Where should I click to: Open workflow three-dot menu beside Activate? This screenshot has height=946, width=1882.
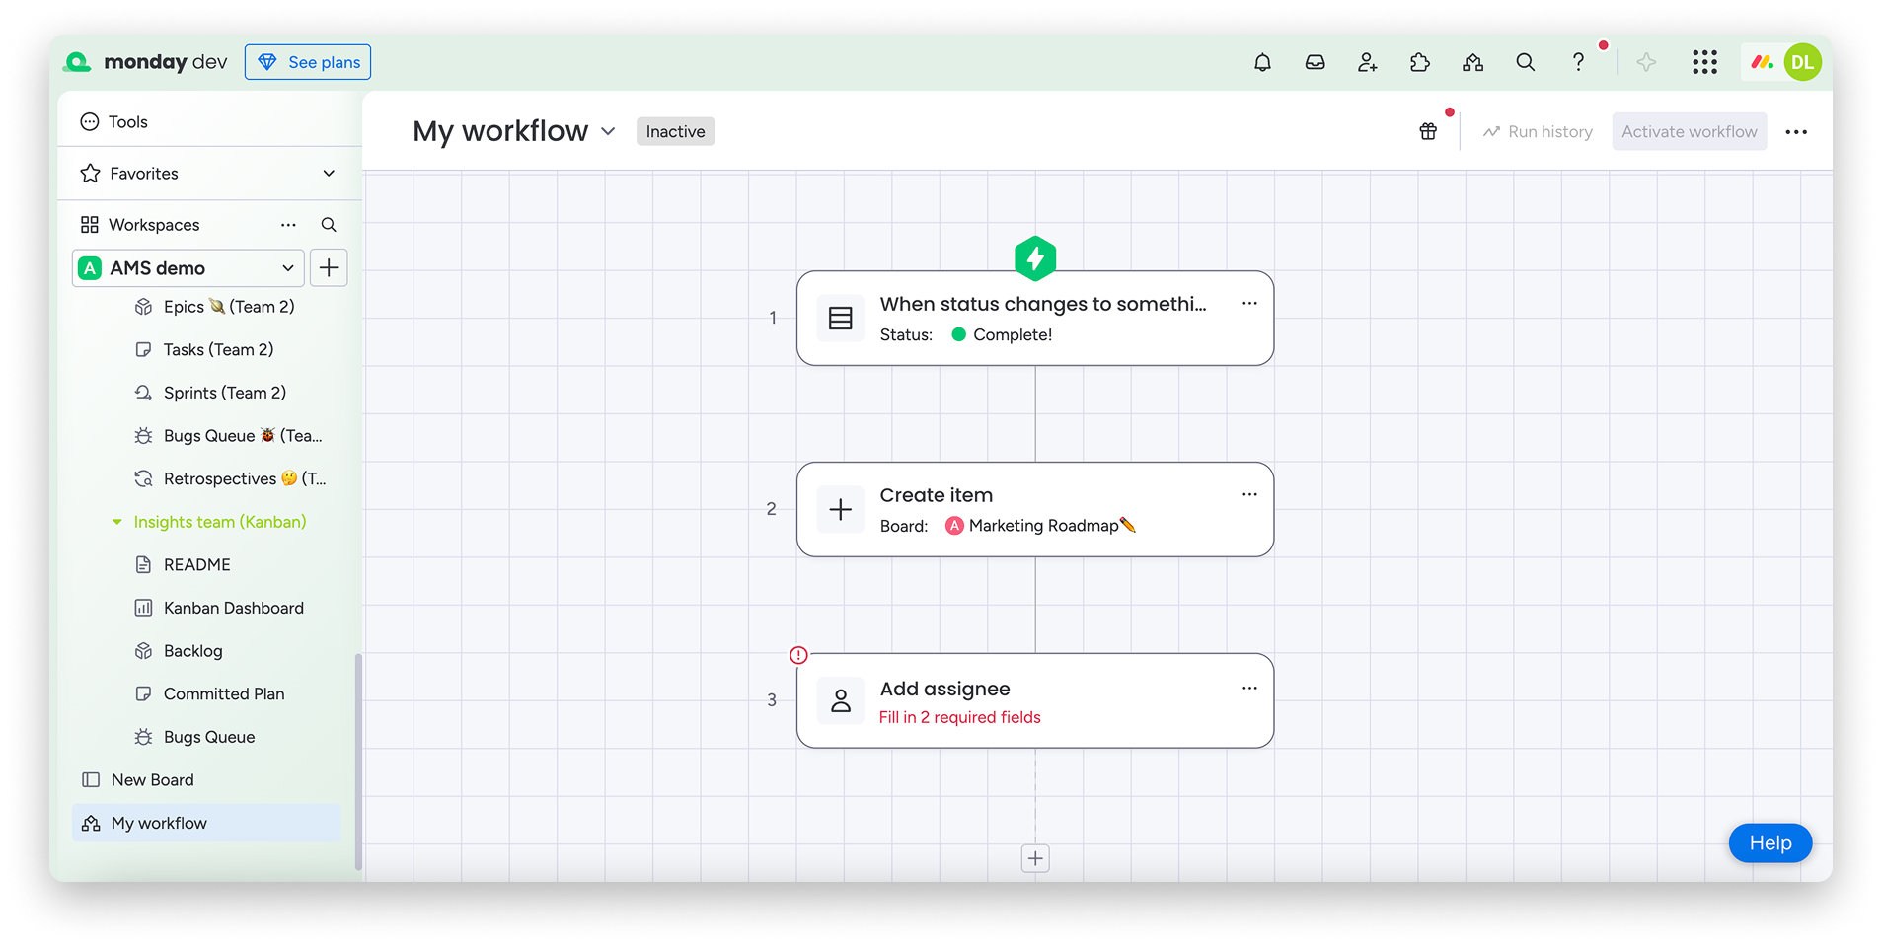pos(1796,131)
